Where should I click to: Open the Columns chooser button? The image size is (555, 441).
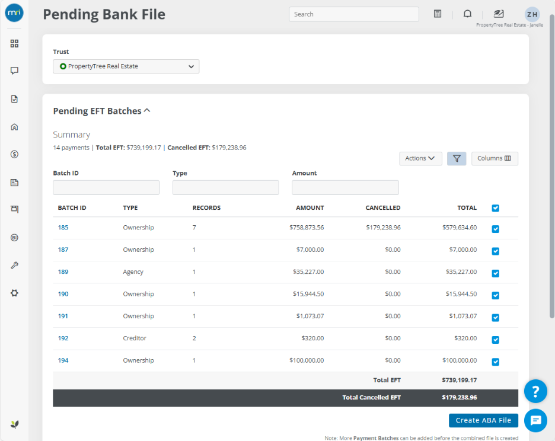[495, 159]
